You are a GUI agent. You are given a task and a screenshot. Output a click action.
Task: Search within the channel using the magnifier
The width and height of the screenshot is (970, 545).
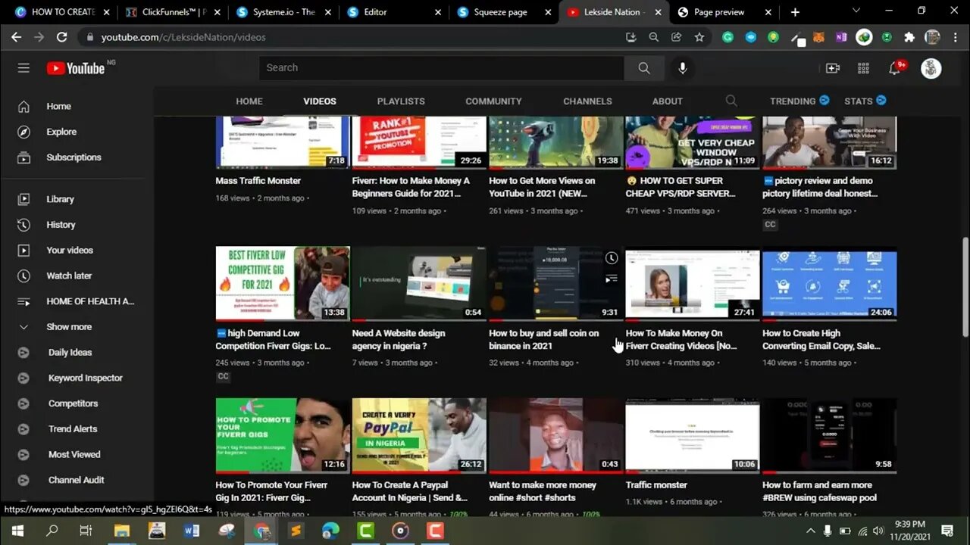[x=731, y=101]
